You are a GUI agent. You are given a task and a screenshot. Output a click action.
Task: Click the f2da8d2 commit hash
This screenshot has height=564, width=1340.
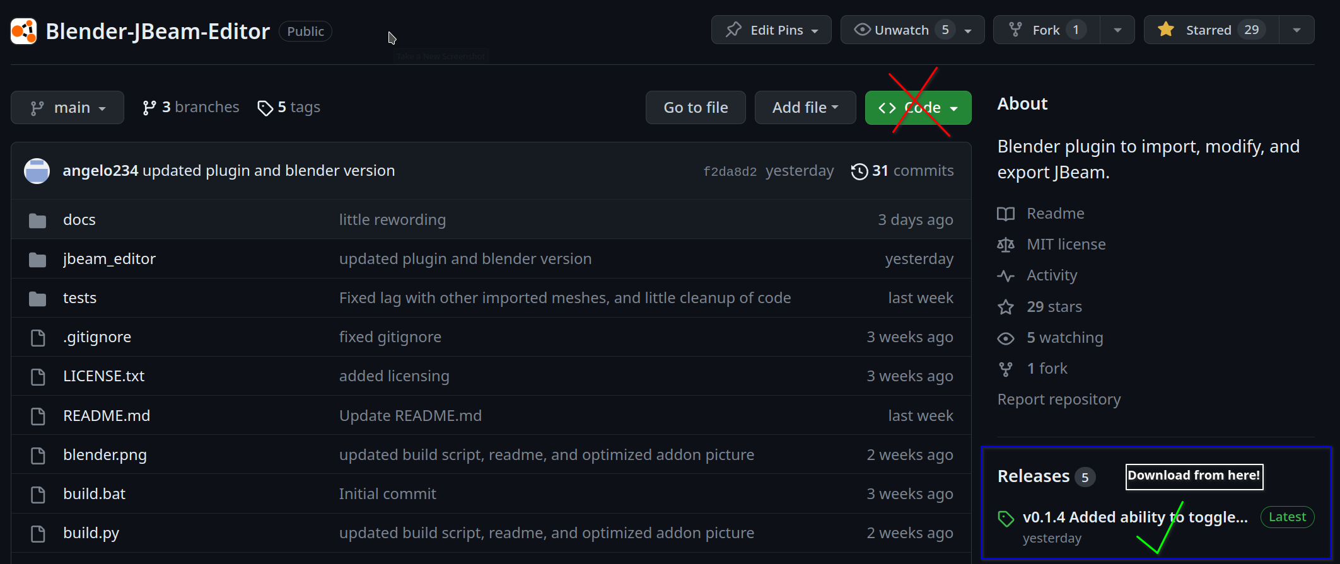[730, 171]
